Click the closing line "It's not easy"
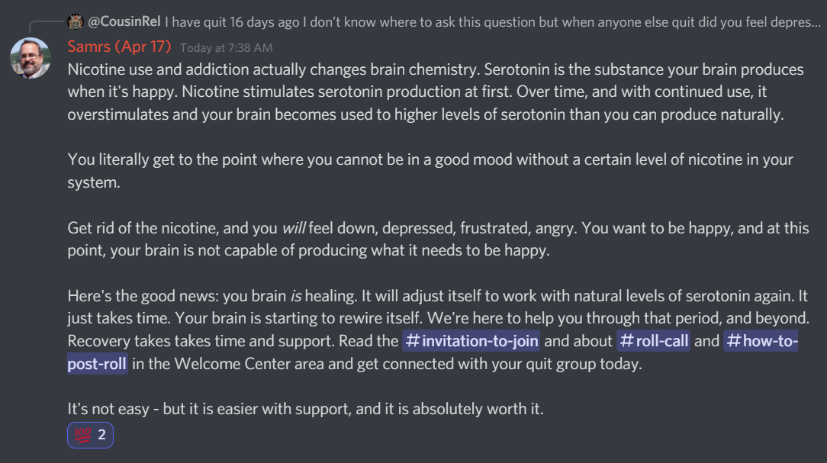The width and height of the screenshot is (827, 463). coord(305,409)
